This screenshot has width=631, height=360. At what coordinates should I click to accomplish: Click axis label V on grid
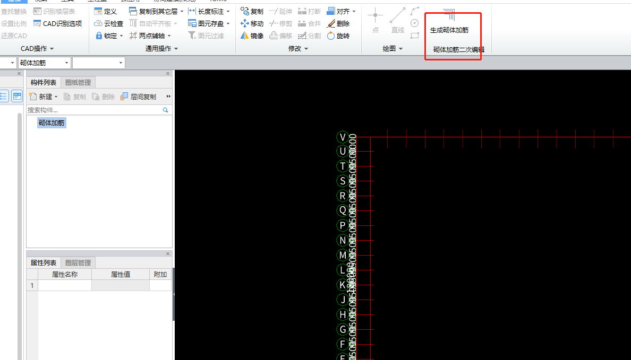coord(343,137)
